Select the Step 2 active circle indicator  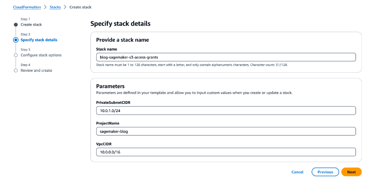16,40
